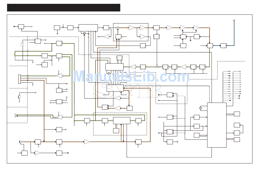Click the amplifier triangle on the bottom orange line
The image size is (259, 182).
click(87, 142)
